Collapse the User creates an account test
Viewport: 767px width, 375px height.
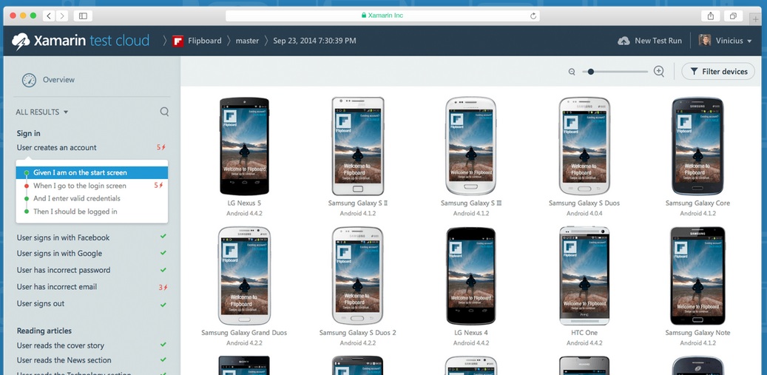57,147
